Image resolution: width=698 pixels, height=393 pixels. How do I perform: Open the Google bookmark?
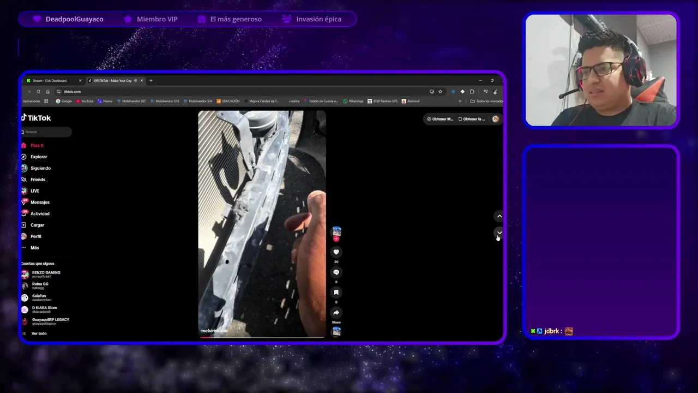(64, 101)
